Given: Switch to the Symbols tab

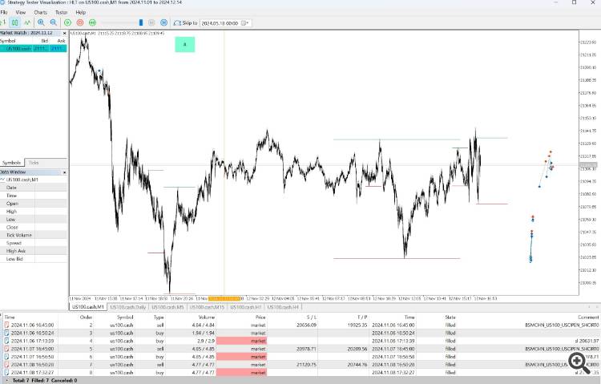Looking at the screenshot, I should coord(11,163).
